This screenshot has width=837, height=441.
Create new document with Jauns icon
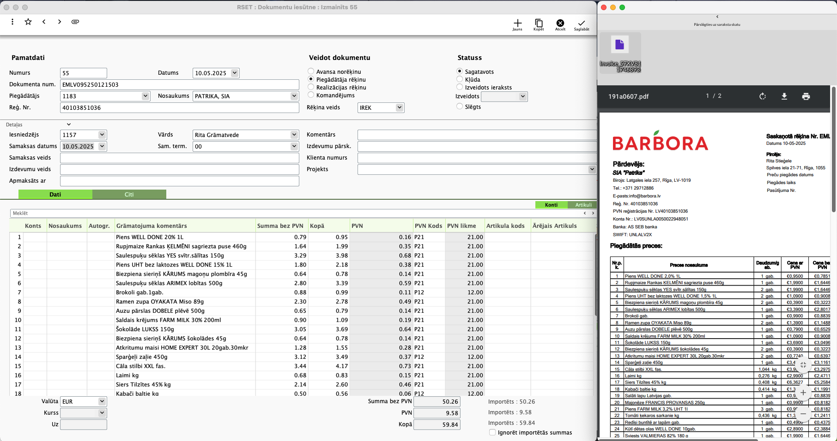[x=517, y=24]
